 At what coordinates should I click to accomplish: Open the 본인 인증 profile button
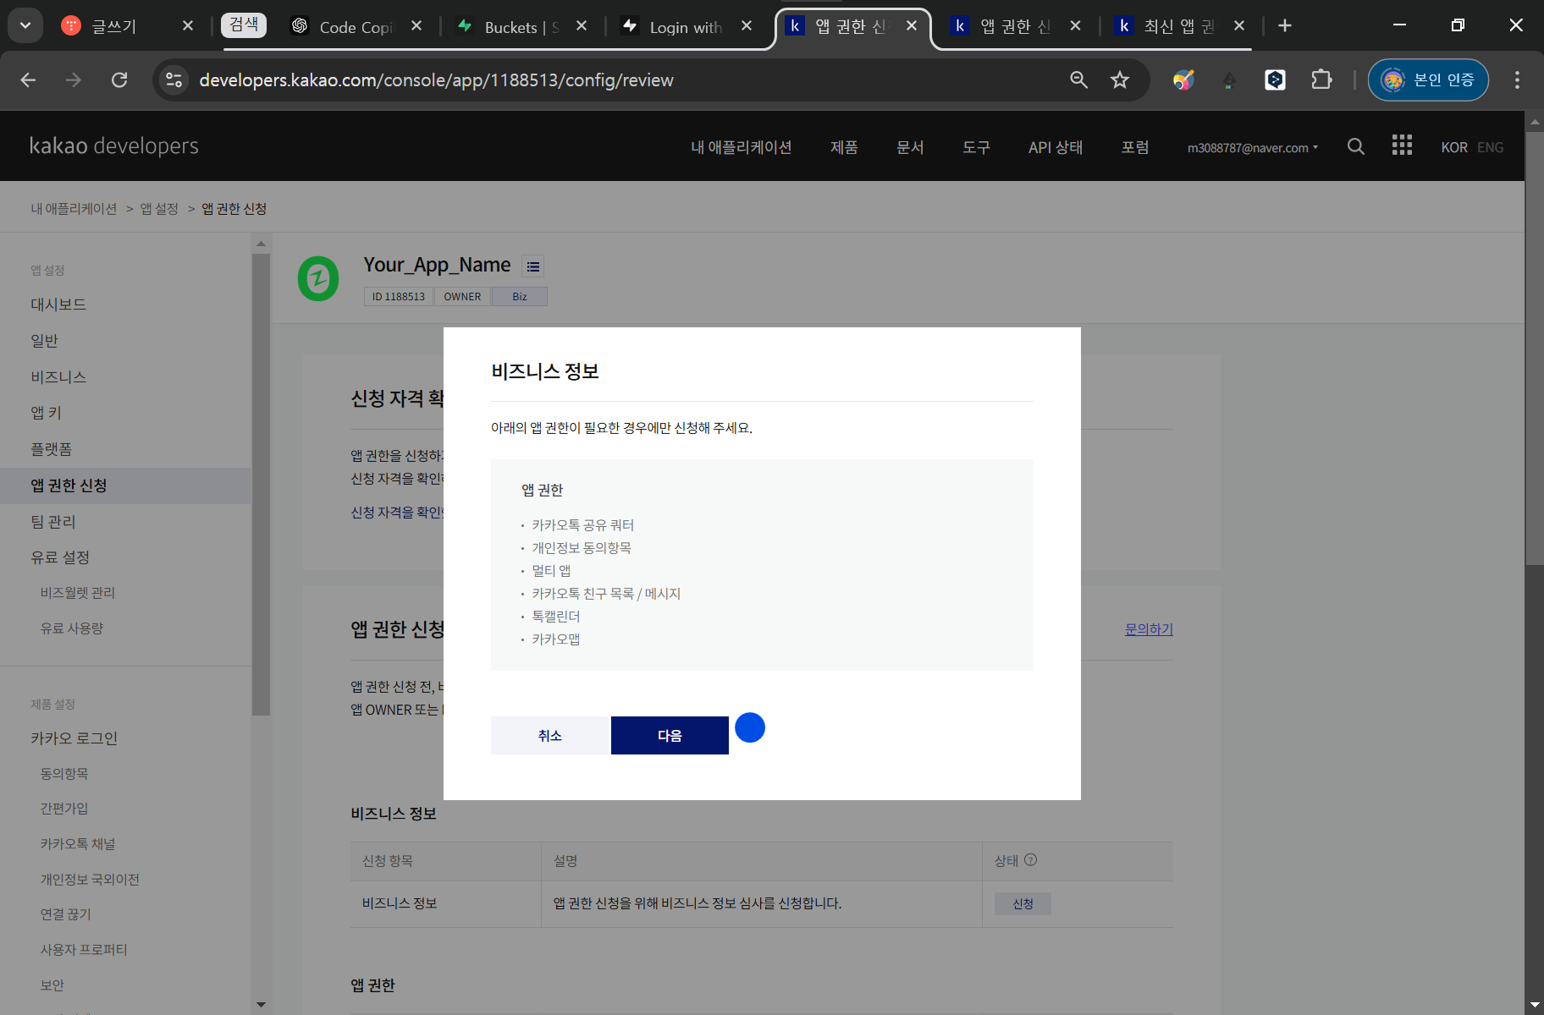[x=1428, y=80]
